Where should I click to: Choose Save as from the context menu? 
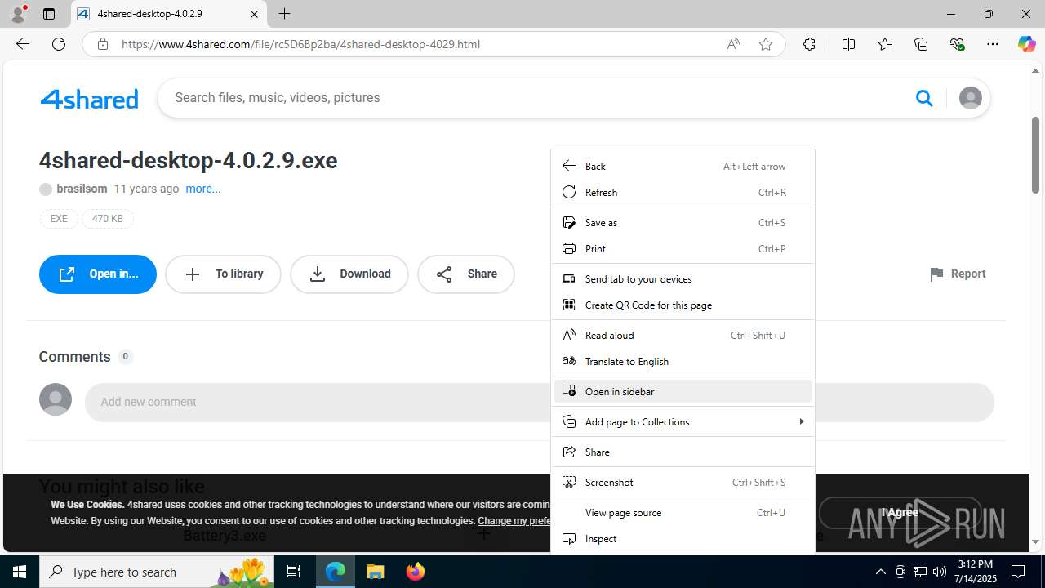(683, 222)
